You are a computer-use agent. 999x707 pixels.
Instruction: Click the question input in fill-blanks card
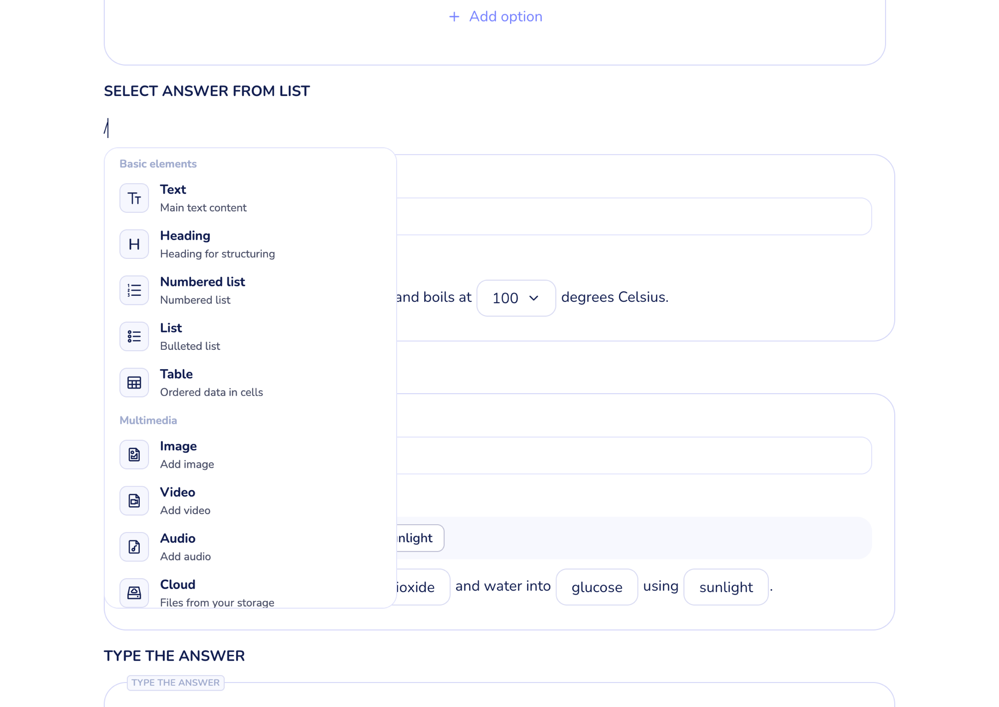point(634,456)
